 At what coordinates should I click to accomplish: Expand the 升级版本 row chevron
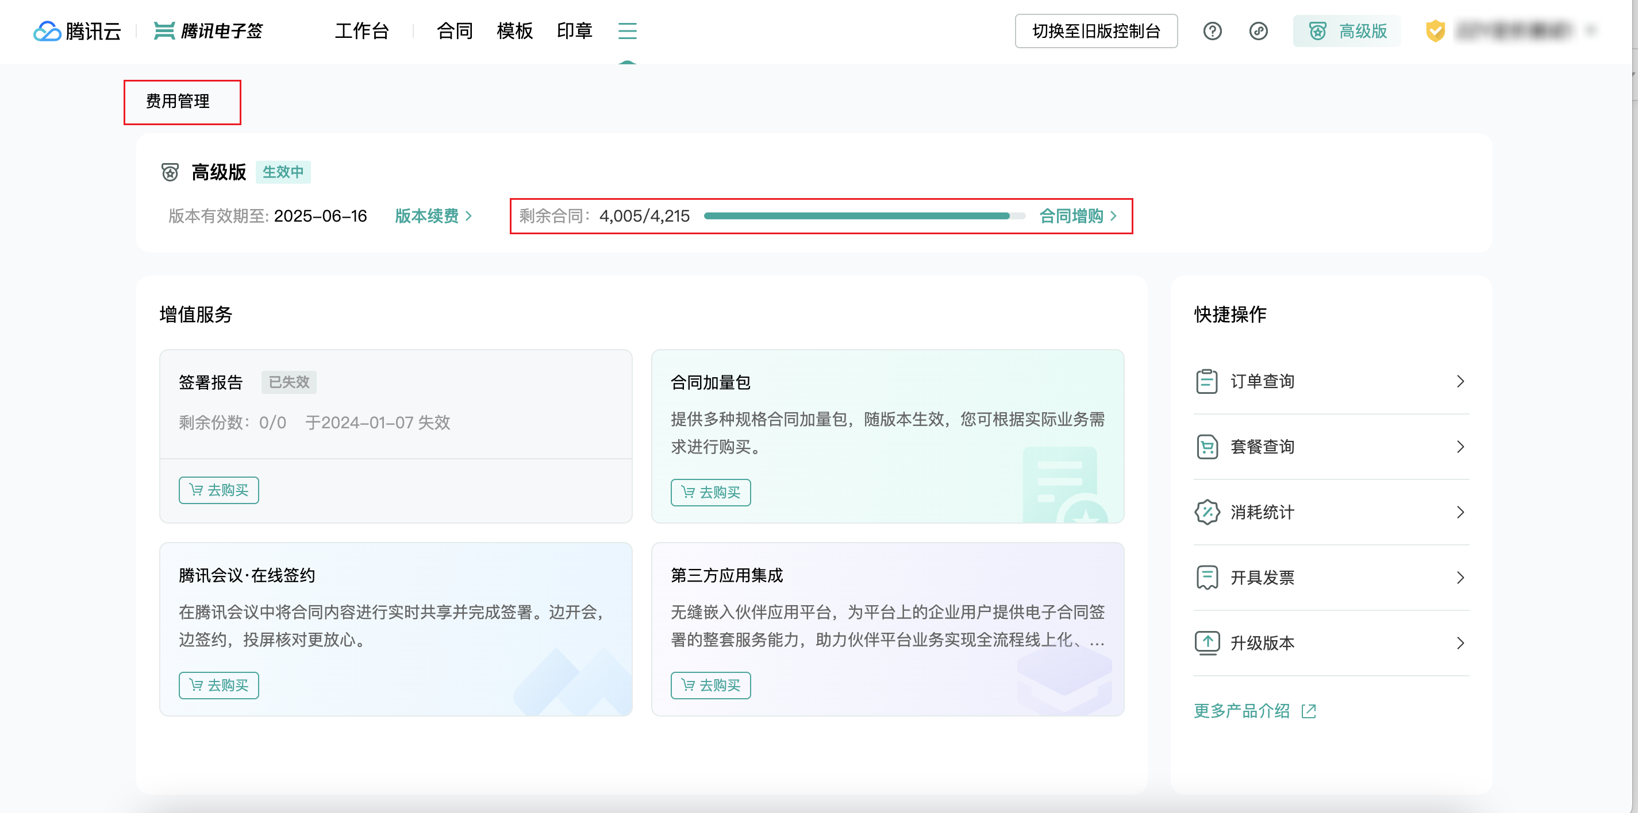pyautogui.click(x=1460, y=643)
